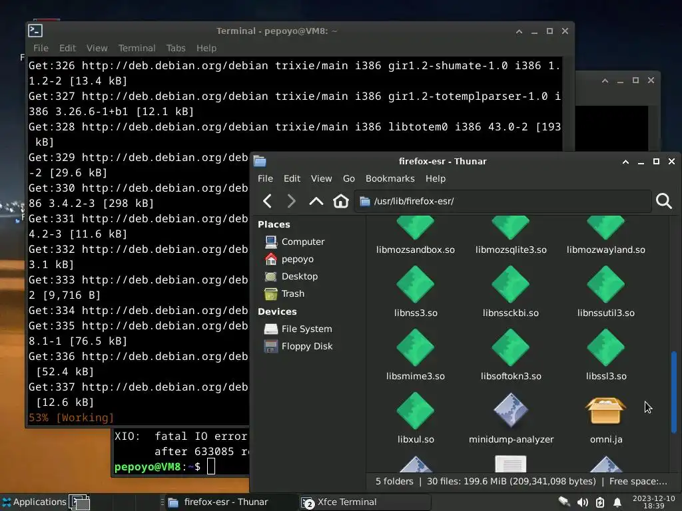
Task: Select libnss3.so file icon
Action: tap(416, 285)
